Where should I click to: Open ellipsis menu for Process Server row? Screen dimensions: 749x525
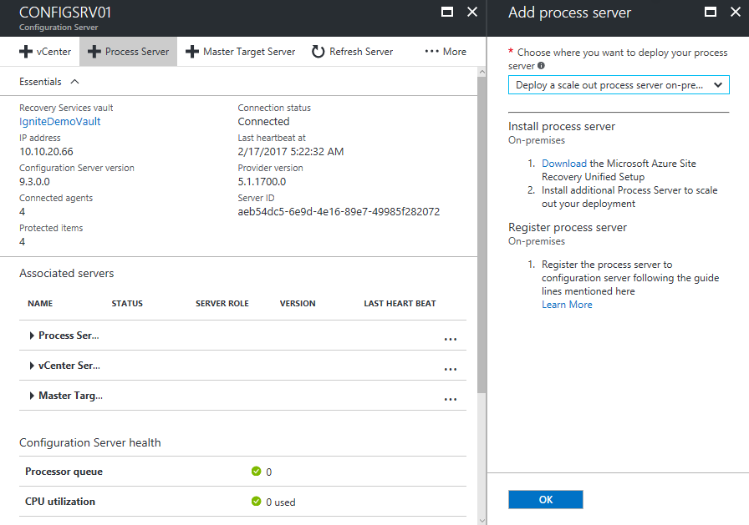(x=451, y=339)
